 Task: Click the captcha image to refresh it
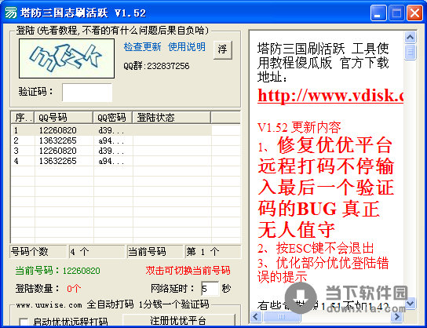click(67, 58)
